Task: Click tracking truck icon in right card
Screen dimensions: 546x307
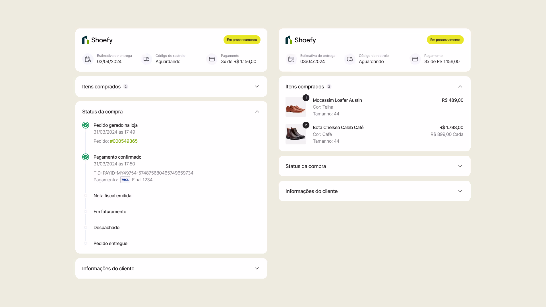Action: [350, 59]
